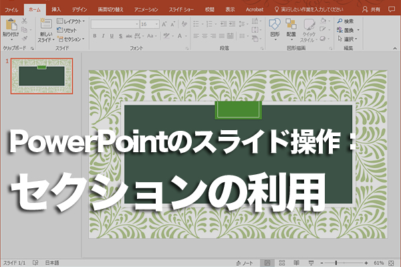This screenshot has height=267, width=401.
Task: Click Convert to SmartArt icon
Action: coord(256,39)
